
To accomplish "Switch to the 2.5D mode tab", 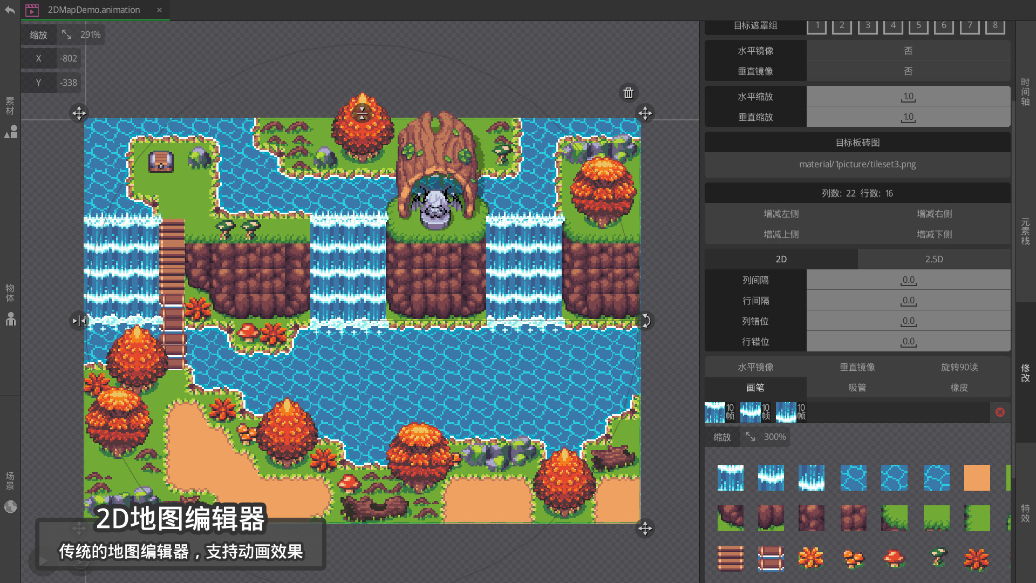I will [x=933, y=259].
